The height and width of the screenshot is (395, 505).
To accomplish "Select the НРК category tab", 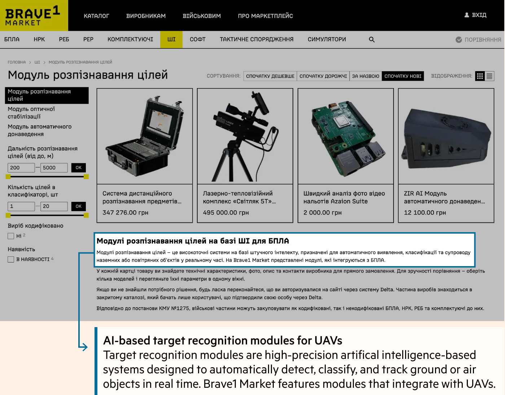I will pos(39,39).
